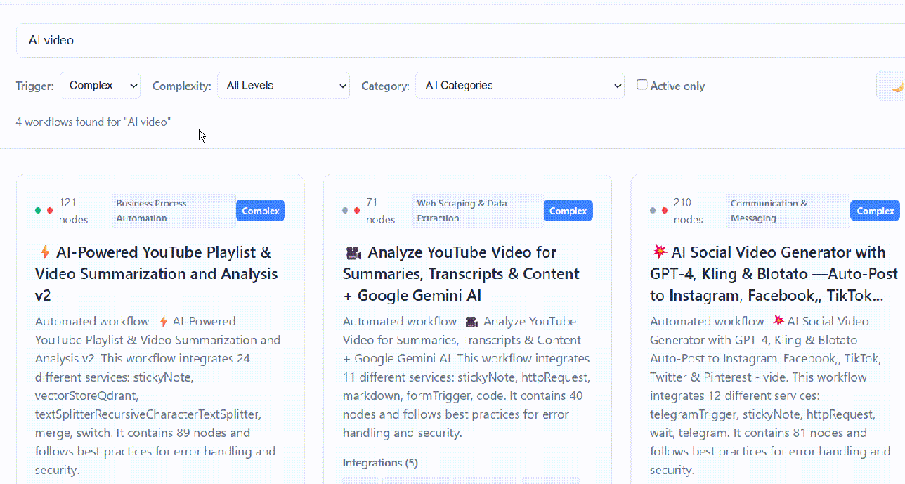
Task: Open the Trigger dropdown showing Complex
Action: click(100, 86)
